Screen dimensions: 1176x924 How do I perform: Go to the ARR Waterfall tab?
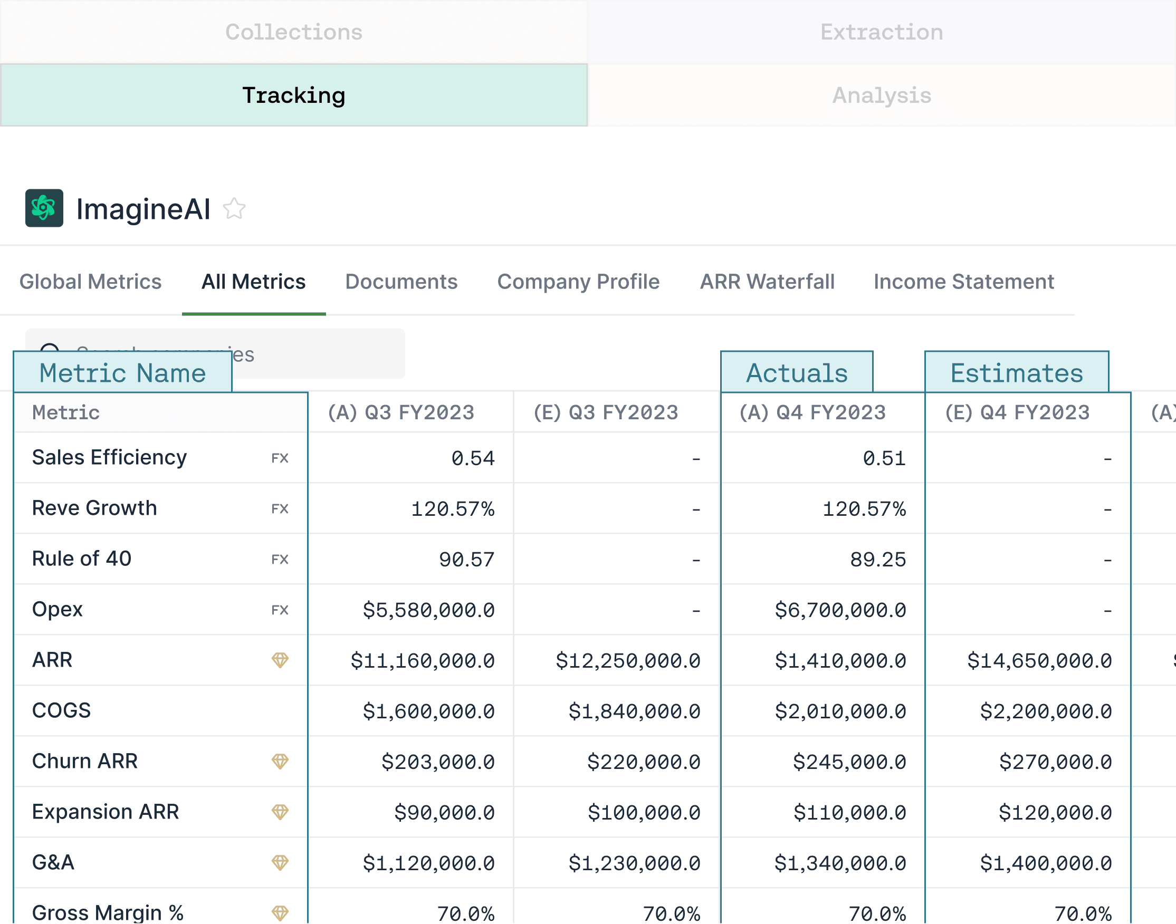(767, 282)
